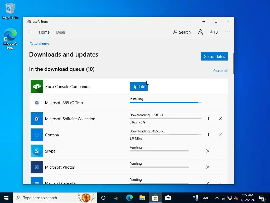Screen dimensions: 270x203
Task: Open the Mail app from the taskbar
Action: point(168,198)
